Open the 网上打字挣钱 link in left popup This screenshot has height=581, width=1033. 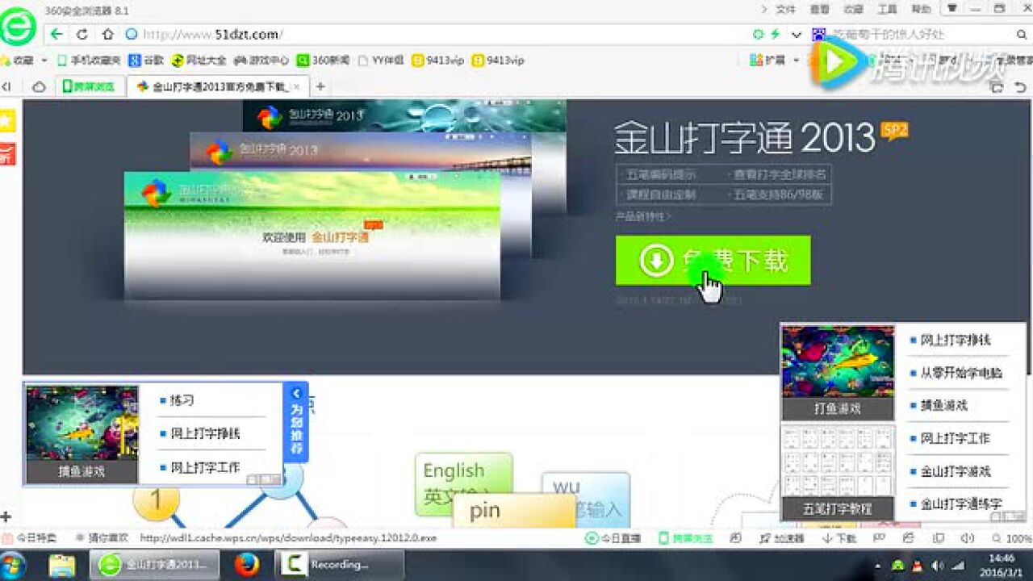[205, 433]
